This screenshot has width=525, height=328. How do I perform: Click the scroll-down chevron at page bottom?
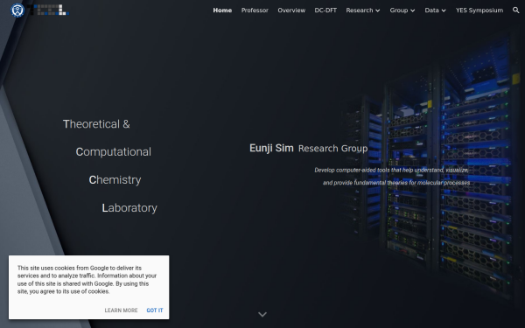point(262,314)
